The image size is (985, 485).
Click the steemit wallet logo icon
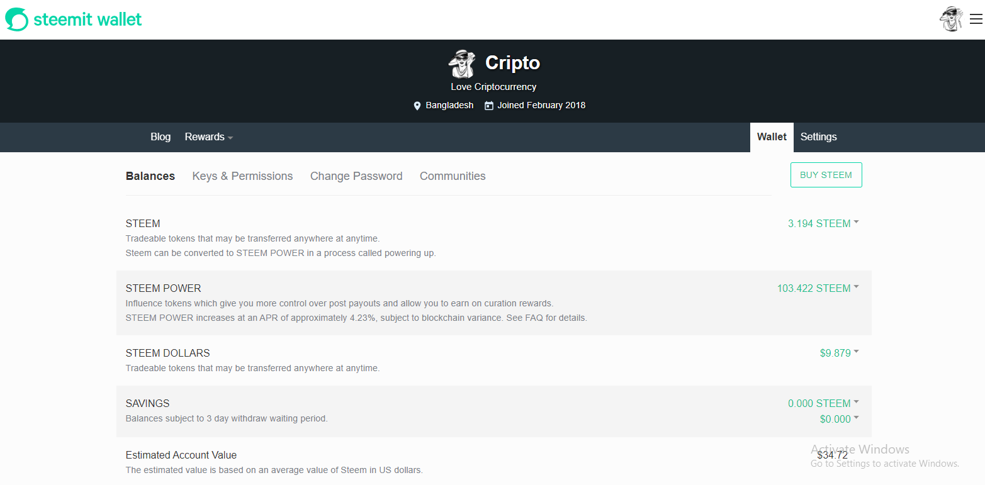point(17,20)
